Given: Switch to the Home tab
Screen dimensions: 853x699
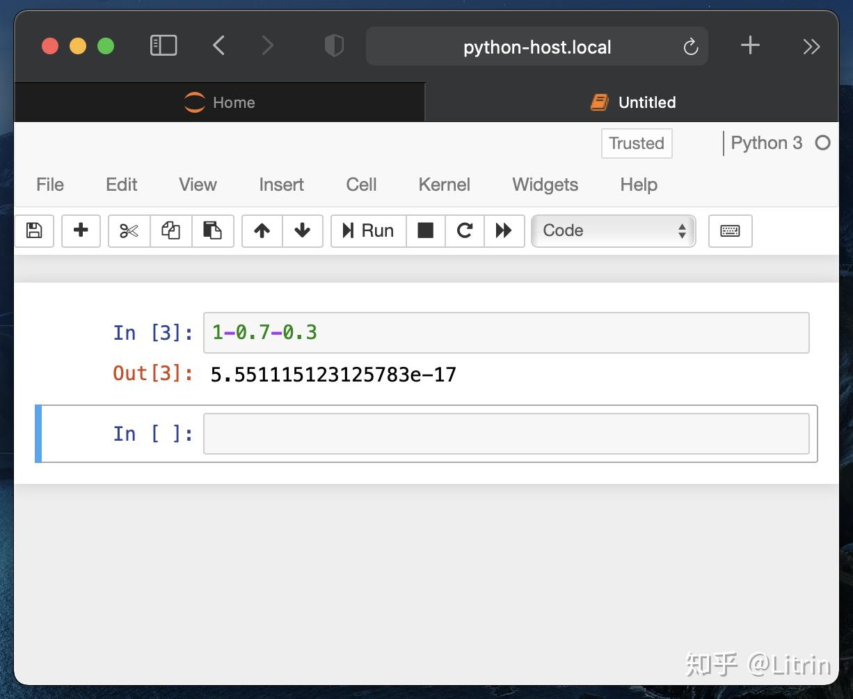Looking at the screenshot, I should pos(219,102).
